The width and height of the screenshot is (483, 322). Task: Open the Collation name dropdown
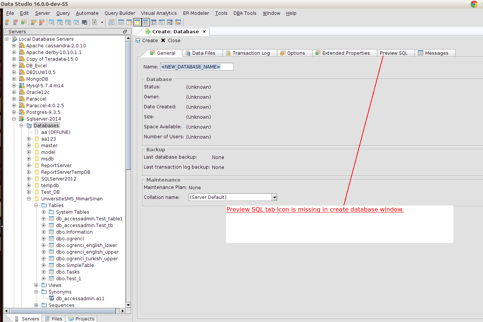tap(275, 197)
